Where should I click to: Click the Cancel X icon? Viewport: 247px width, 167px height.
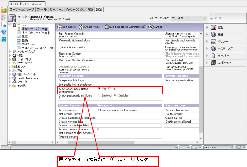click(151, 27)
